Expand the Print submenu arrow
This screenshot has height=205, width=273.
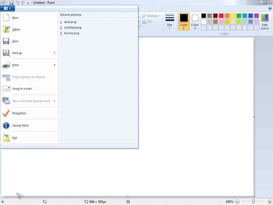(x=54, y=65)
